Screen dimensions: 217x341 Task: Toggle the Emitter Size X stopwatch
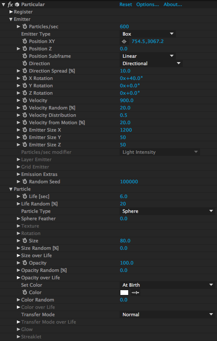(25, 130)
